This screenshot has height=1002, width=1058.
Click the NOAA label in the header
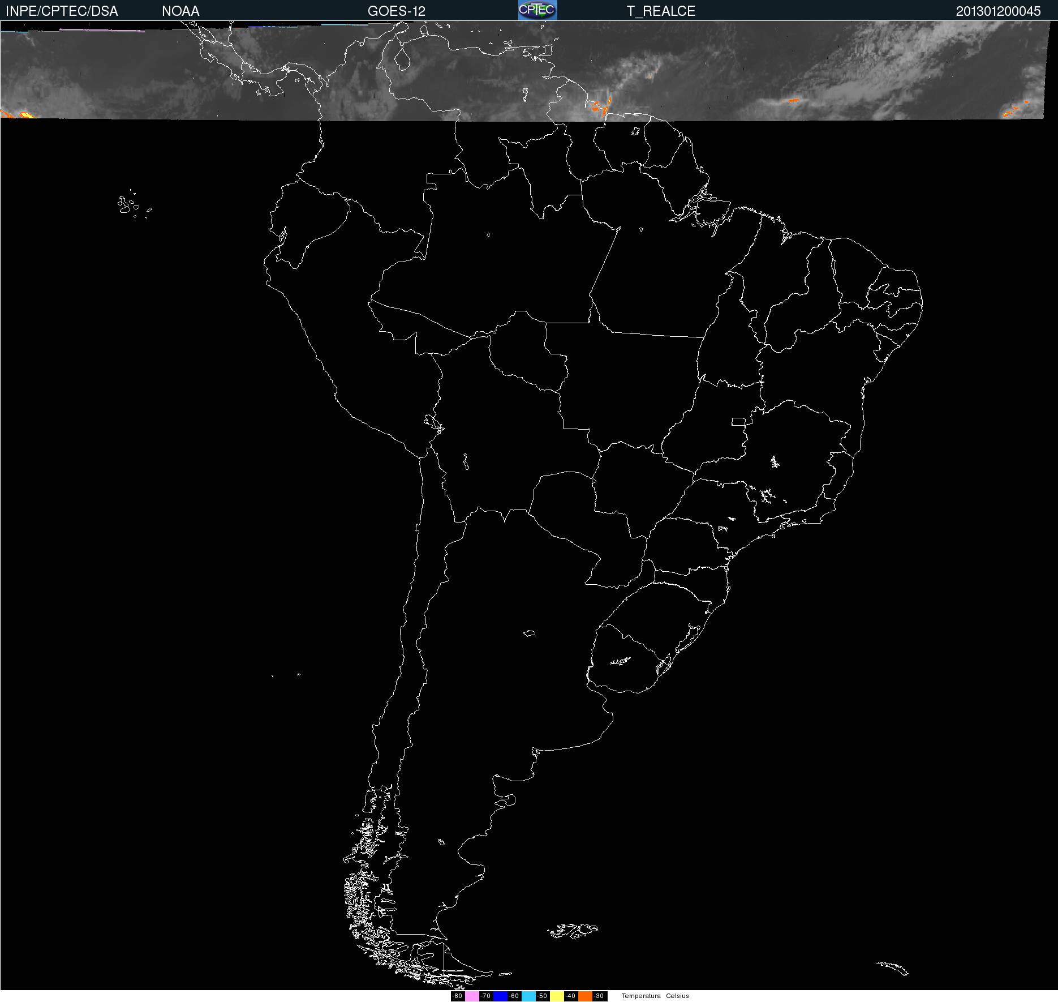[180, 11]
